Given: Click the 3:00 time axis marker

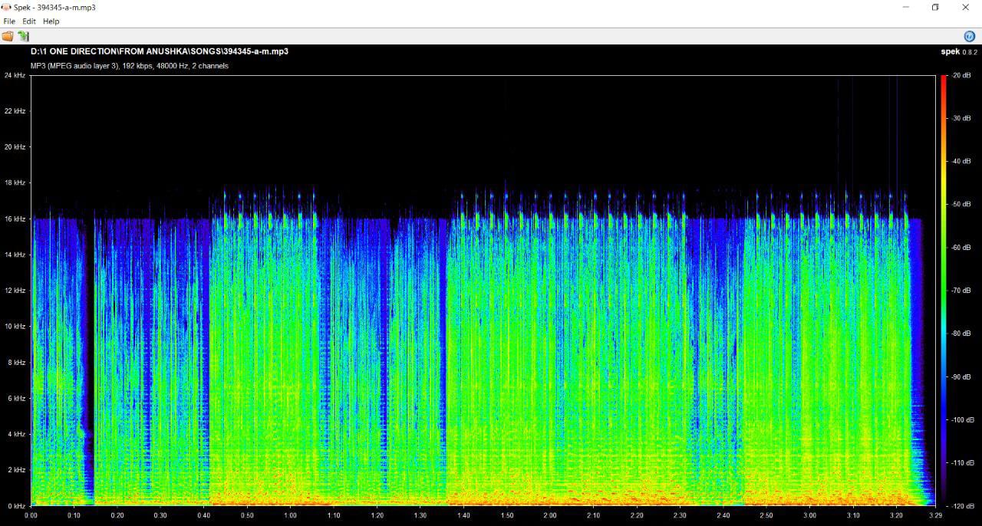Looking at the screenshot, I should click(809, 516).
